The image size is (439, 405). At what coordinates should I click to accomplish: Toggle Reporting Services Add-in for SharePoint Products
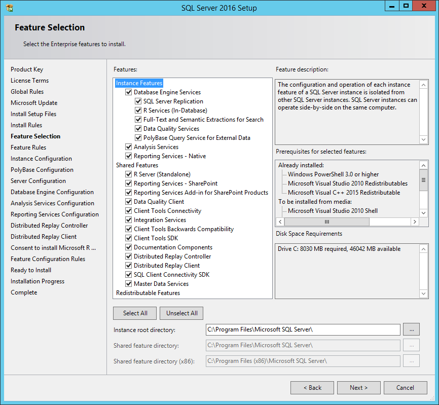point(129,193)
